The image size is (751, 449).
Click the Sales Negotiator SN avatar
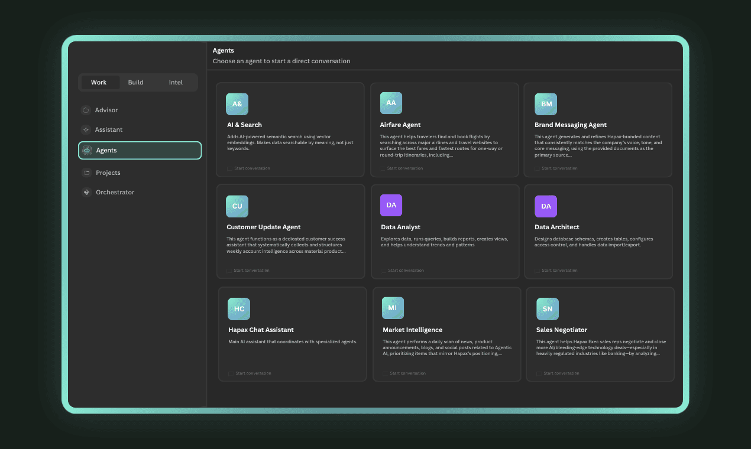coord(548,309)
